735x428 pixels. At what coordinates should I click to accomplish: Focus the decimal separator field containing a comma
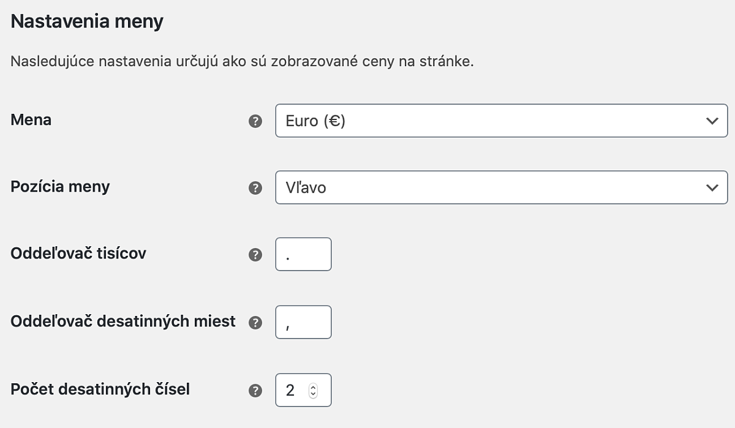[304, 322]
